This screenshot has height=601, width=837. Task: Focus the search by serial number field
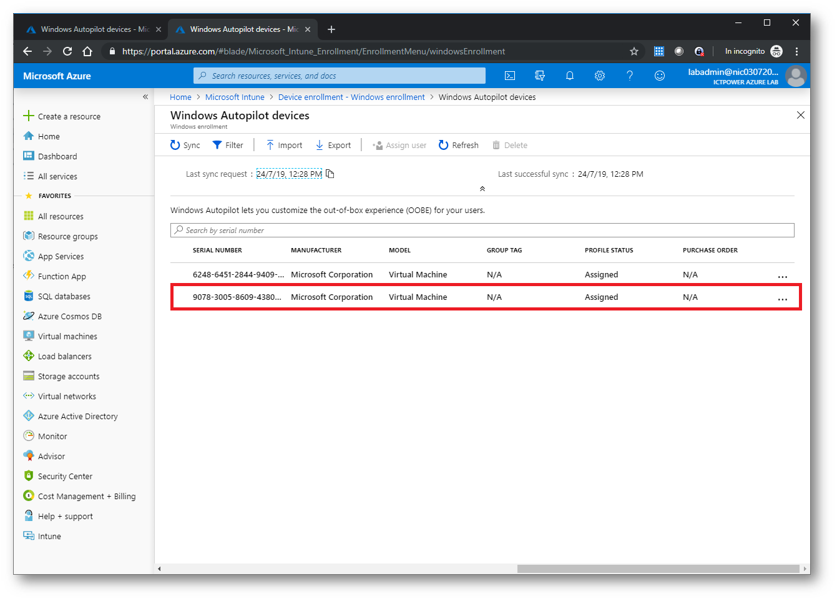pyautogui.click(x=482, y=231)
